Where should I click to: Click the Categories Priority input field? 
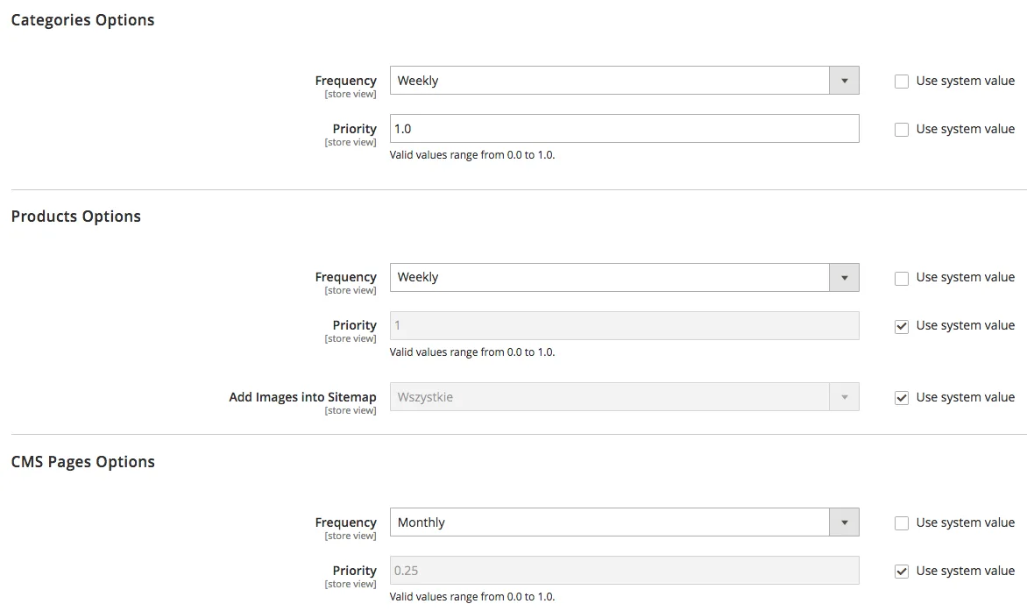pos(624,129)
